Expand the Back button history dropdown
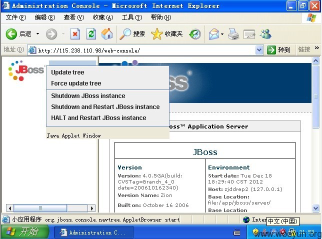The image size is (322, 239). click(37, 34)
